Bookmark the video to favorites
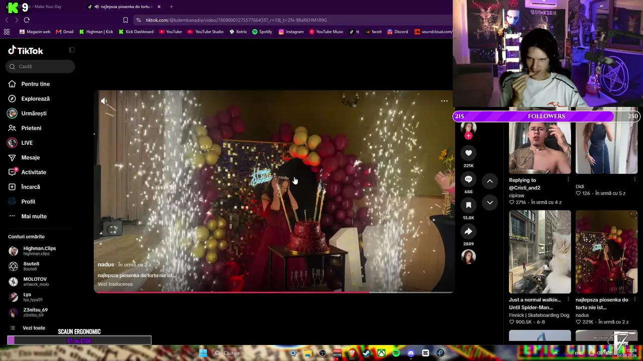Image resolution: width=643 pixels, height=361 pixels. click(x=468, y=205)
